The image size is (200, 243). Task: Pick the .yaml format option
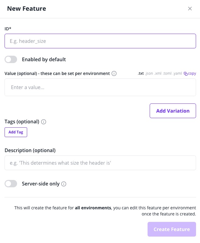177,73
